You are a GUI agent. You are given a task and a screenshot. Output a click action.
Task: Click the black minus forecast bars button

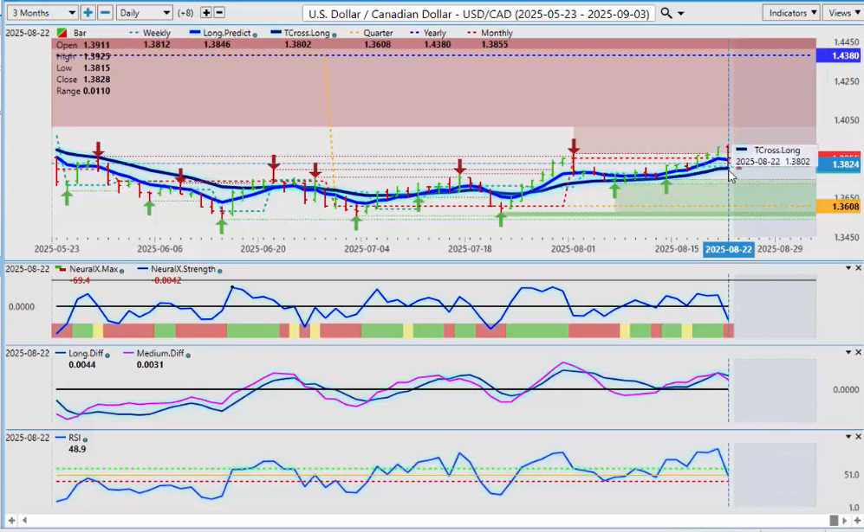click(x=219, y=13)
